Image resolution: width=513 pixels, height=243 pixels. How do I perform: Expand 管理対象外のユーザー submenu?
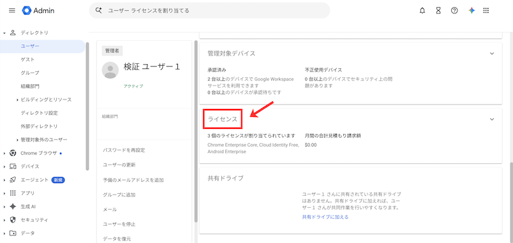tap(17, 140)
